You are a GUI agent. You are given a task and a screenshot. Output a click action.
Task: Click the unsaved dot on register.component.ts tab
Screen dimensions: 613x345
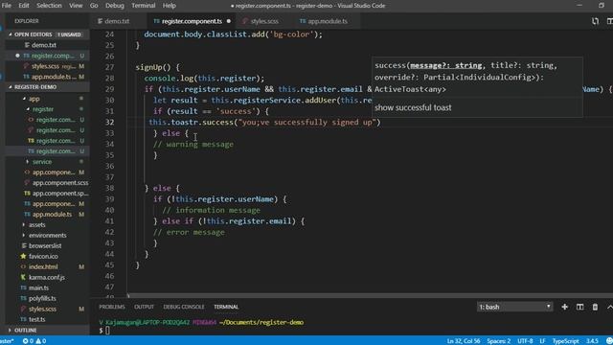pyautogui.click(x=229, y=21)
